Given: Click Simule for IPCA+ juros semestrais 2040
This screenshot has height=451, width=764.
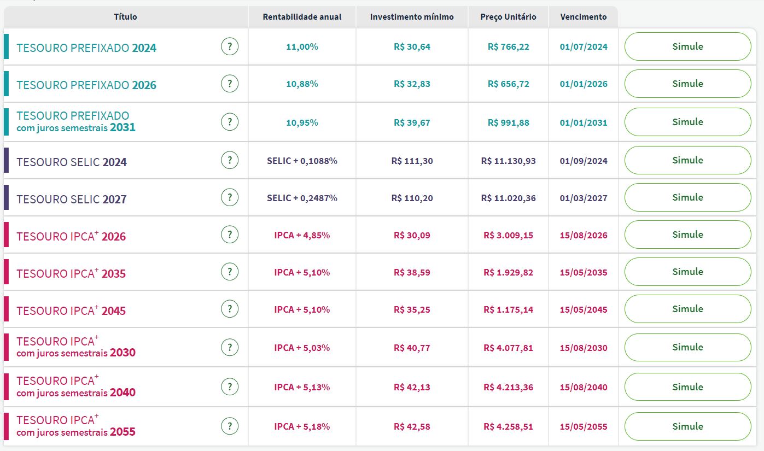Looking at the screenshot, I should click(x=687, y=387).
